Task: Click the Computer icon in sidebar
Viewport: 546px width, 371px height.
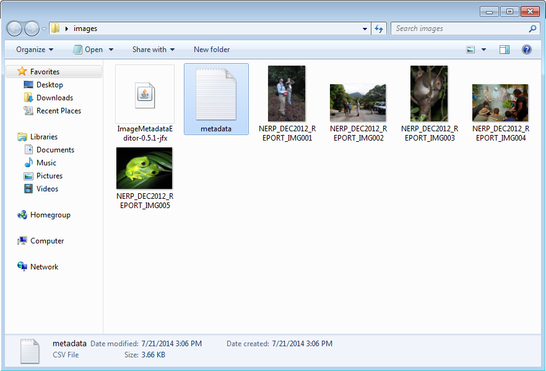Action: point(22,241)
